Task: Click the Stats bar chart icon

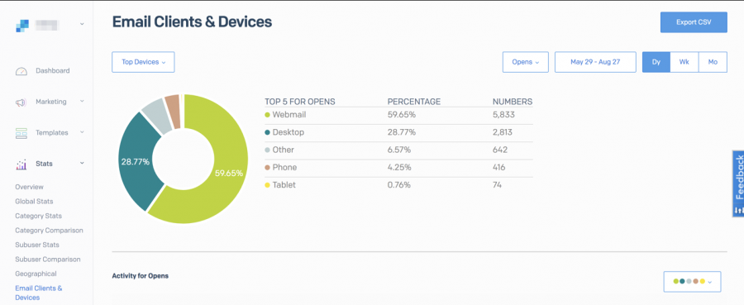Action: (21, 164)
